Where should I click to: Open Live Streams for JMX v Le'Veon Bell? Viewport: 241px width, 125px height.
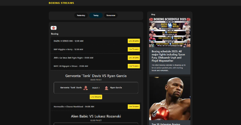point(134,58)
